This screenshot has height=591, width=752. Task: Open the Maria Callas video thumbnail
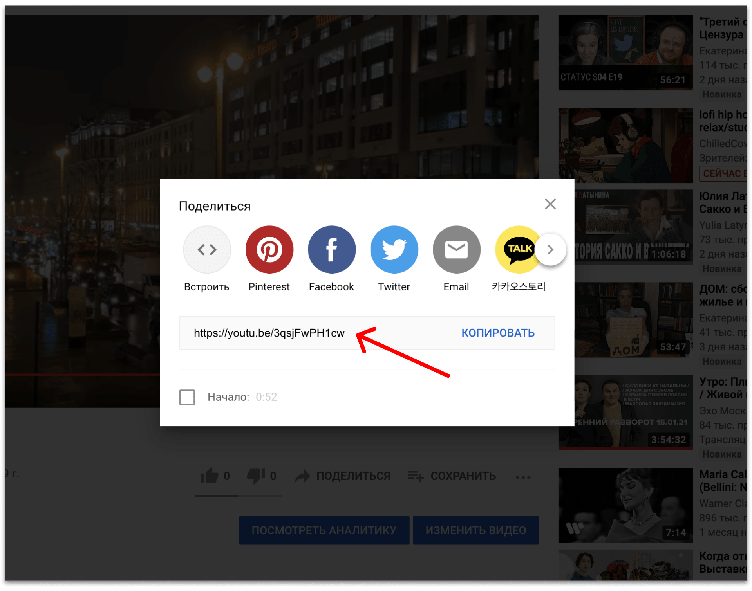coord(625,505)
